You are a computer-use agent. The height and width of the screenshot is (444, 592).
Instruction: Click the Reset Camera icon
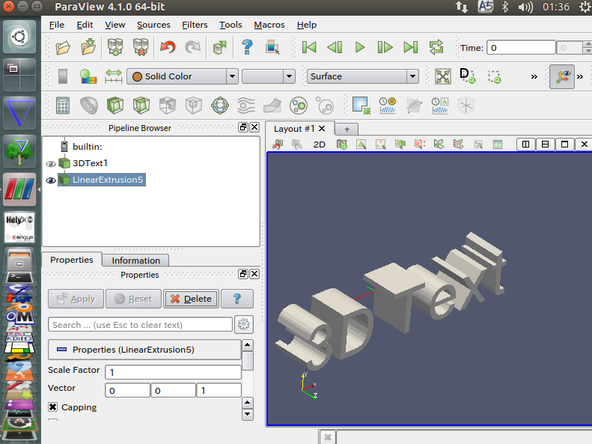pos(443,76)
